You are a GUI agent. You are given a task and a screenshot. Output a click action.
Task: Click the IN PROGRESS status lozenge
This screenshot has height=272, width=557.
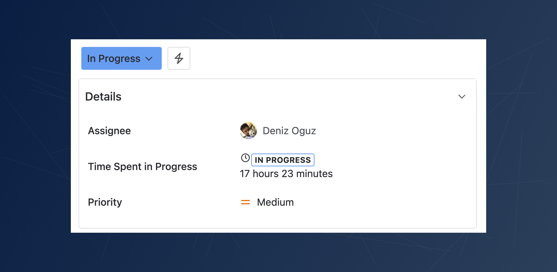(282, 160)
